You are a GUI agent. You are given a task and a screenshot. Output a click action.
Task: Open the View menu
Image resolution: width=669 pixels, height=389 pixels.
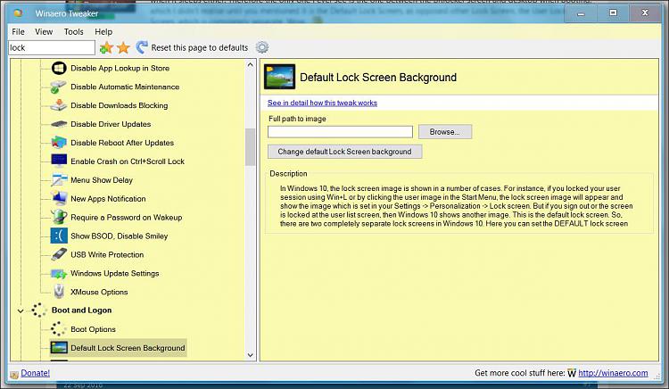(x=44, y=31)
